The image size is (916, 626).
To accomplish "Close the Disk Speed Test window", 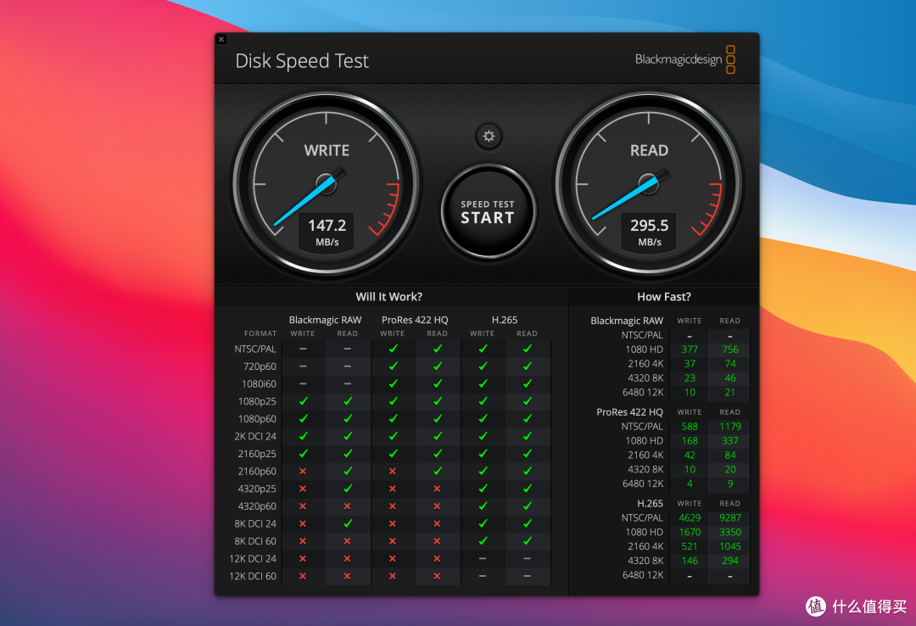I will coord(221,39).
